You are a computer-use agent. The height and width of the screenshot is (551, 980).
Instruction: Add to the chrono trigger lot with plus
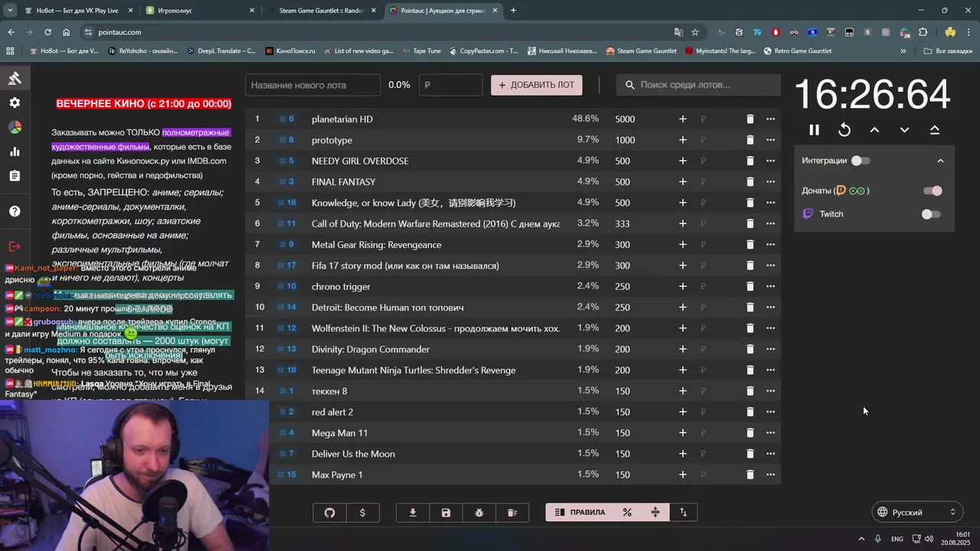(683, 286)
